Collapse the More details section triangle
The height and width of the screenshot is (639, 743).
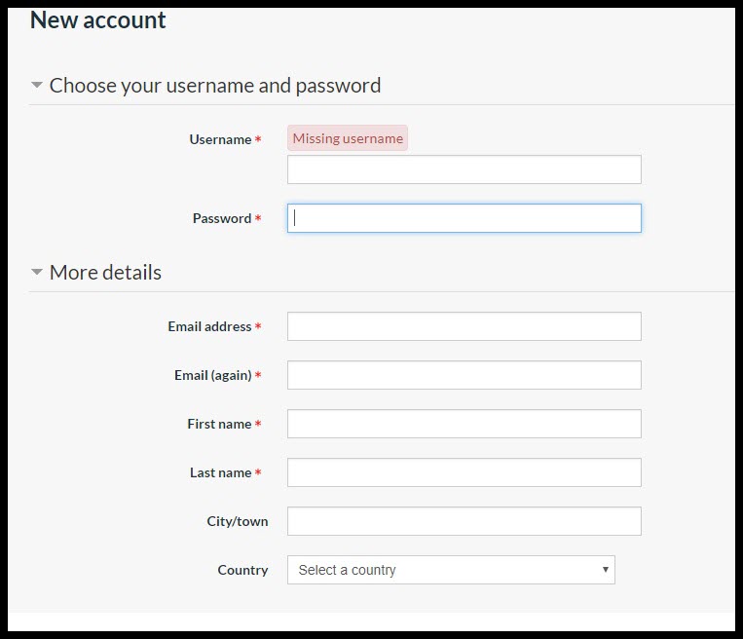37,273
